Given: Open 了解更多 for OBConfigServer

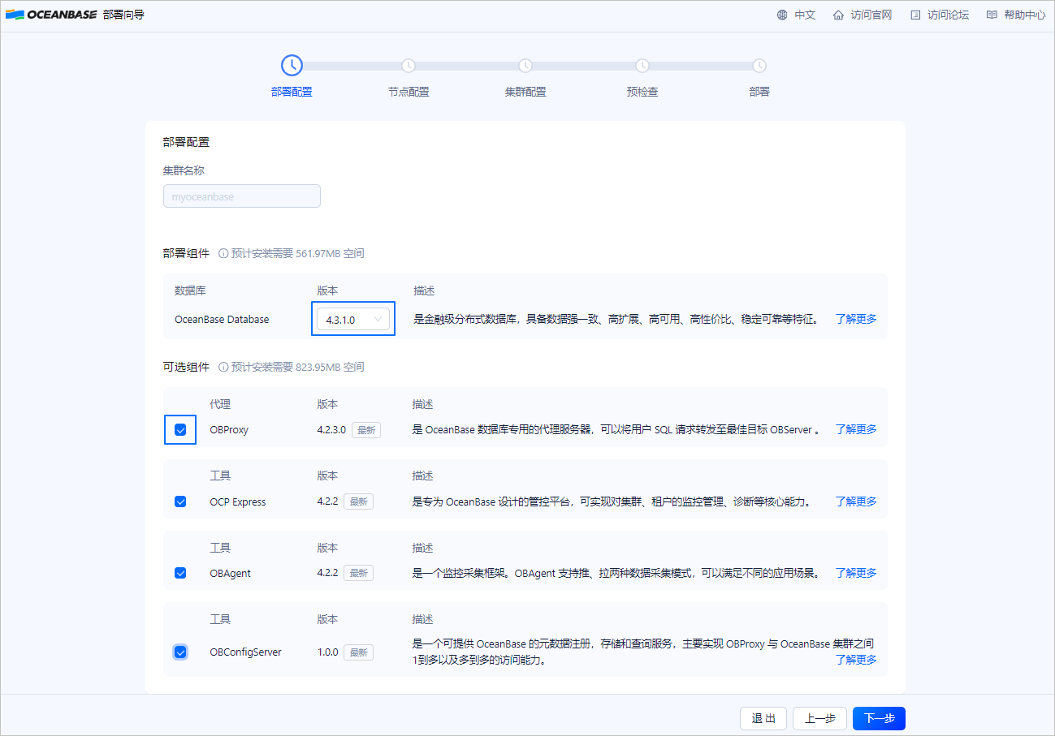Looking at the screenshot, I should tap(856, 660).
